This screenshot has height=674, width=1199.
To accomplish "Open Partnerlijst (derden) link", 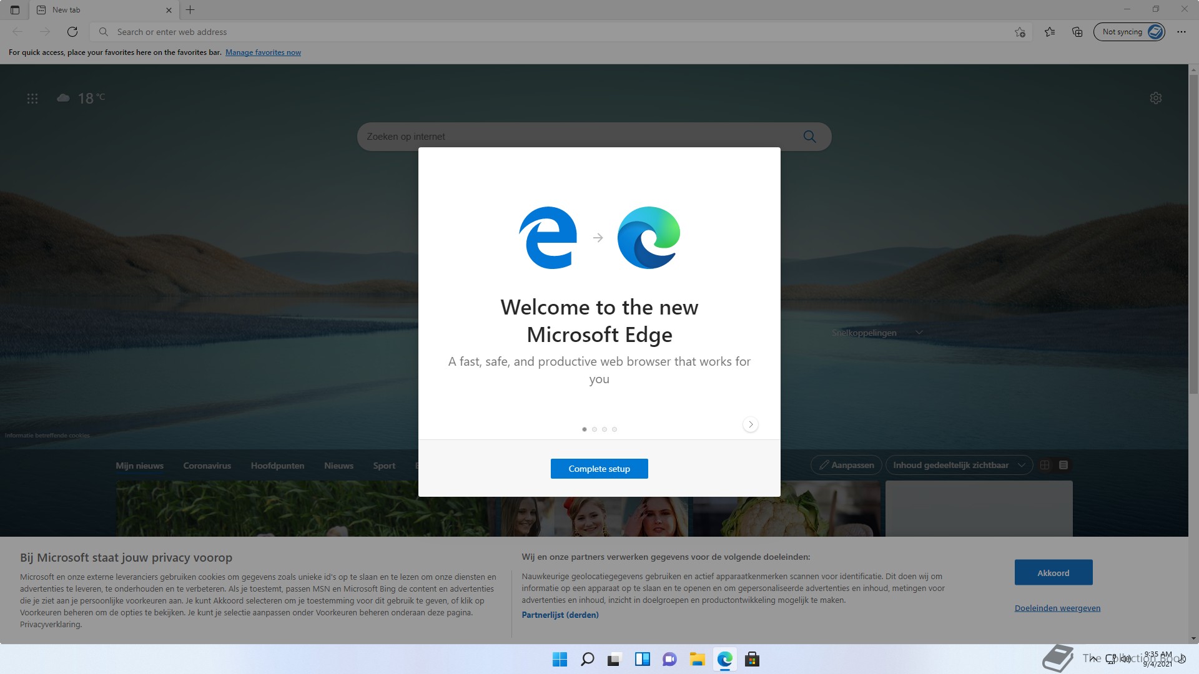I will (x=560, y=615).
